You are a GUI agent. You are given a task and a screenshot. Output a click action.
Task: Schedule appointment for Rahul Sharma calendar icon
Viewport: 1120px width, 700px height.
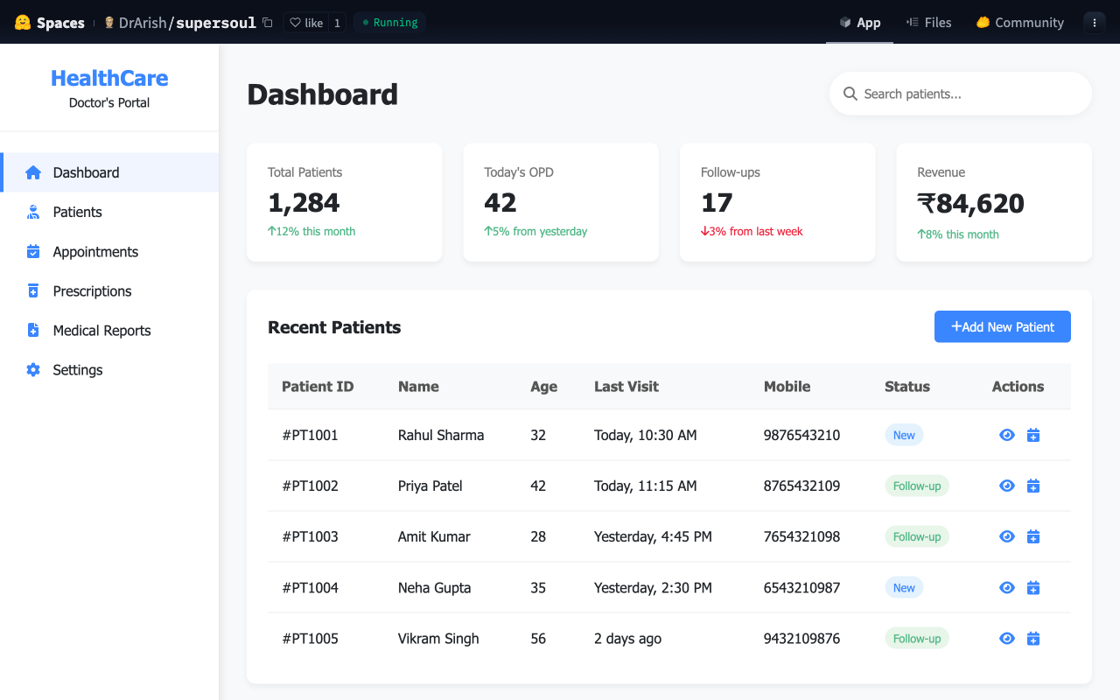(x=1033, y=435)
